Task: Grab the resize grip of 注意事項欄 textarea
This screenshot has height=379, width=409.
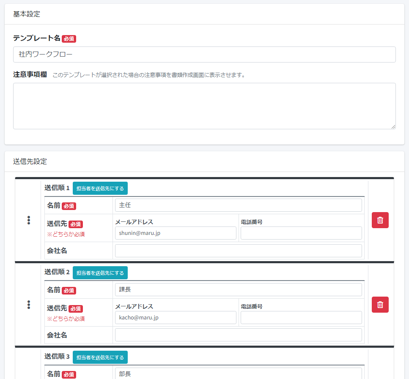Action: tap(393, 127)
